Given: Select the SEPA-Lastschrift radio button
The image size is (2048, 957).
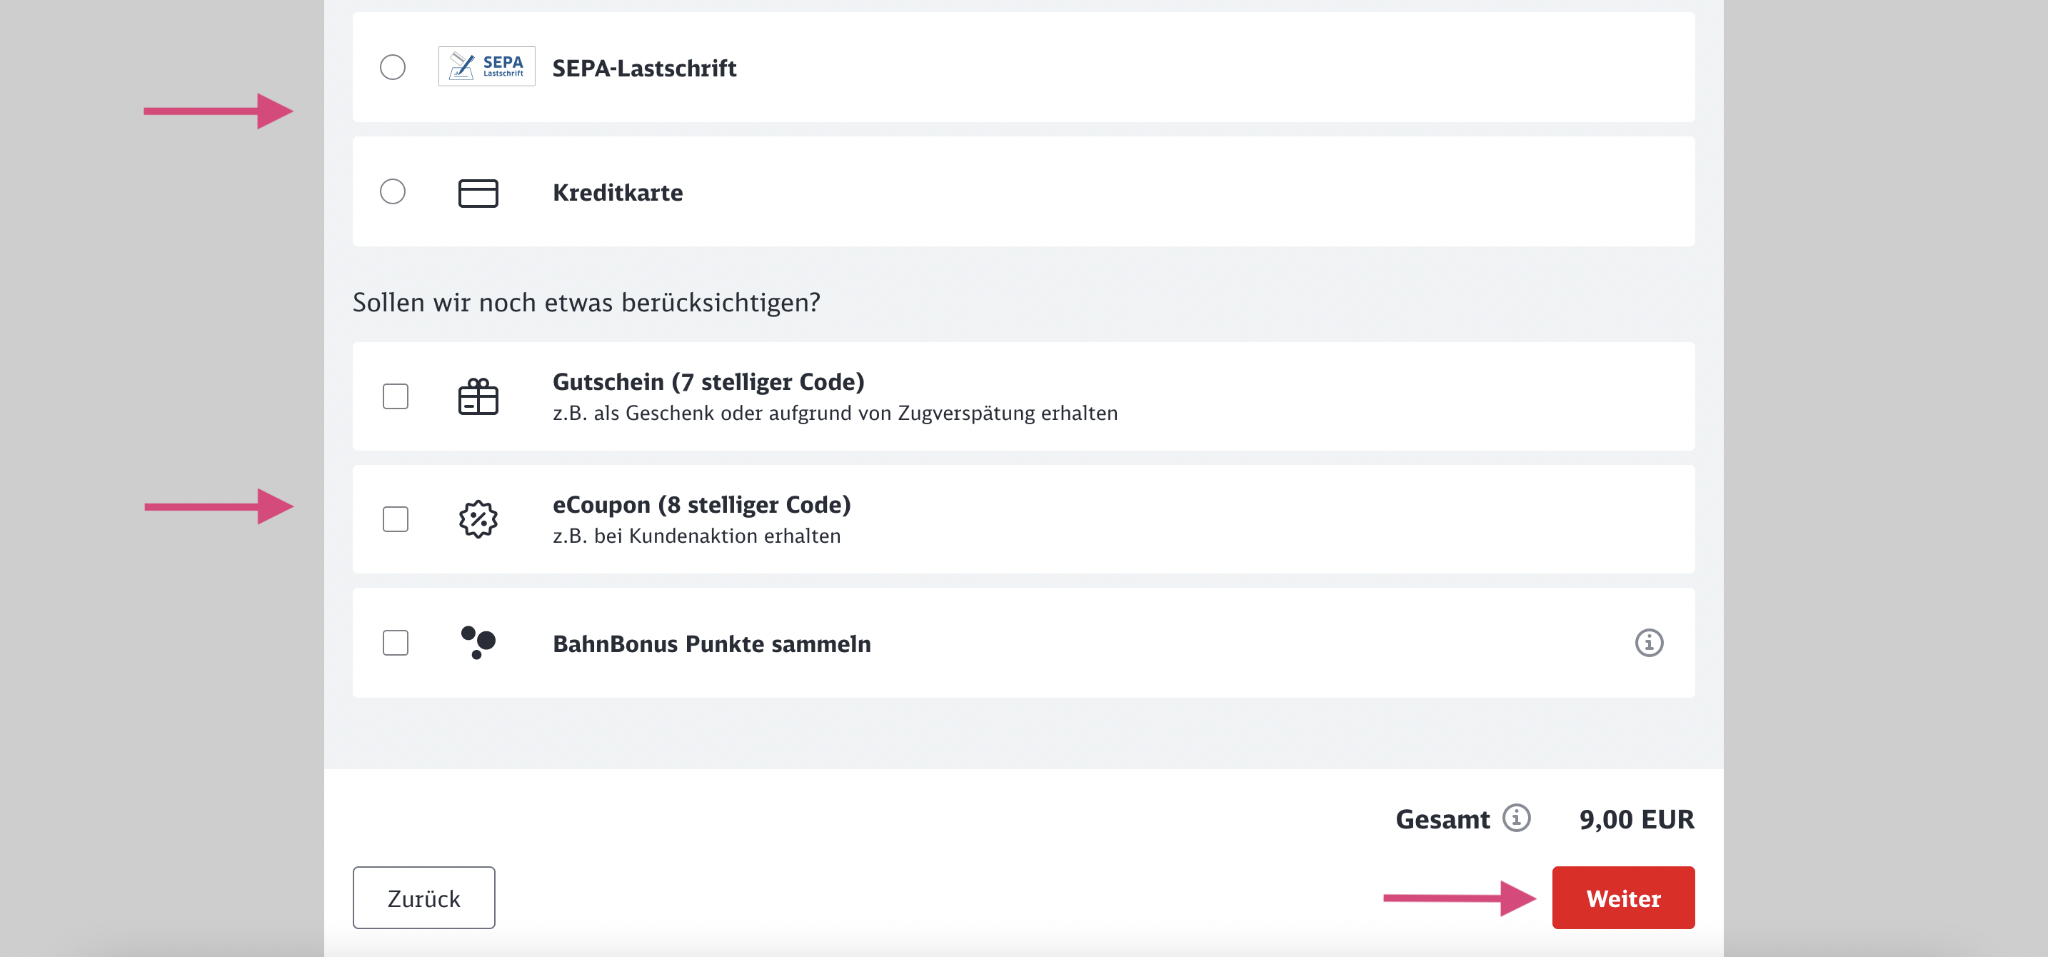Looking at the screenshot, I should coord(393,68).
